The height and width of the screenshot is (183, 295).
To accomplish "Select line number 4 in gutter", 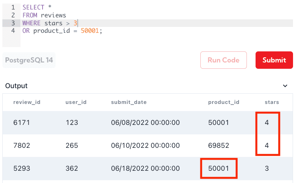I will pos(13,30).
